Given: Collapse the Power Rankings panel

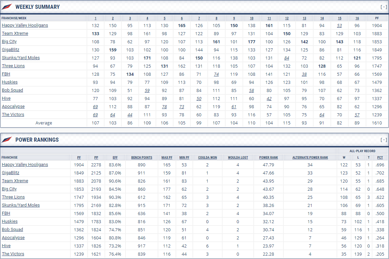Looking at the screenshot, I should [x=384, y=140].
